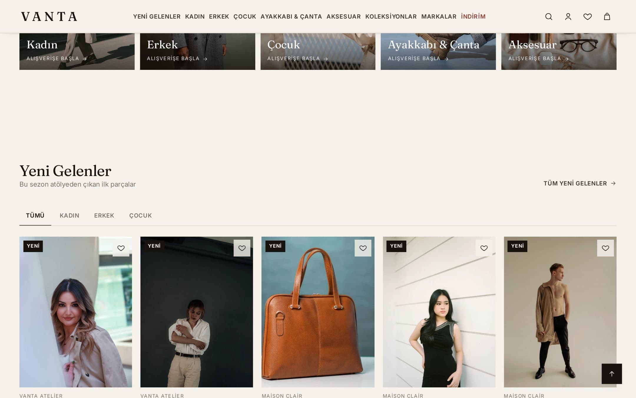Click the VANTA logo
The width and height of the screenshot is (636, 398).
(49, 17)
